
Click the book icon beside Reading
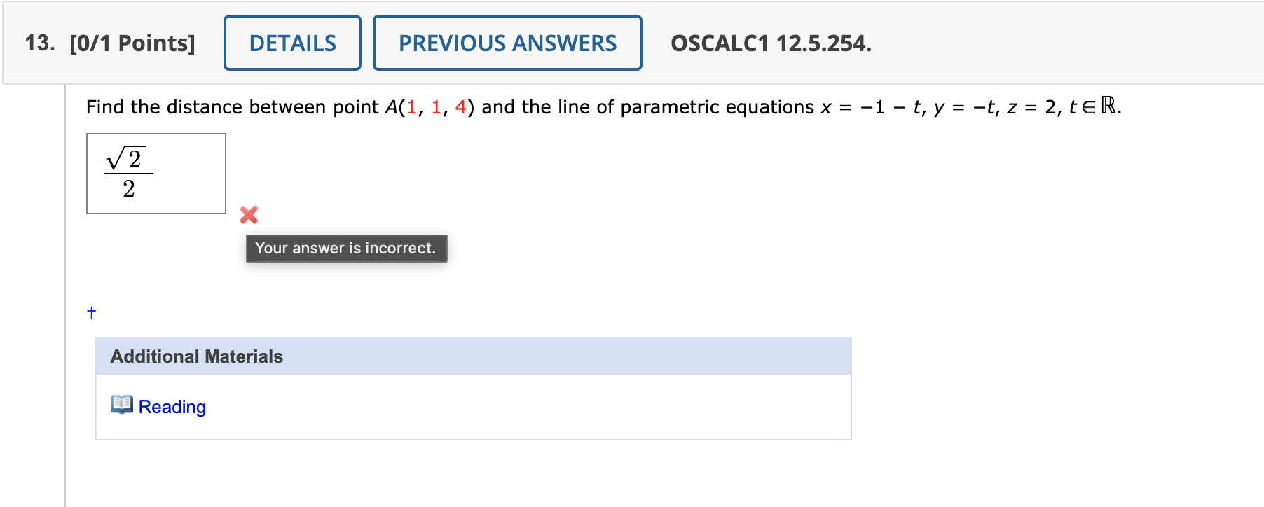[x=121, y=405]
